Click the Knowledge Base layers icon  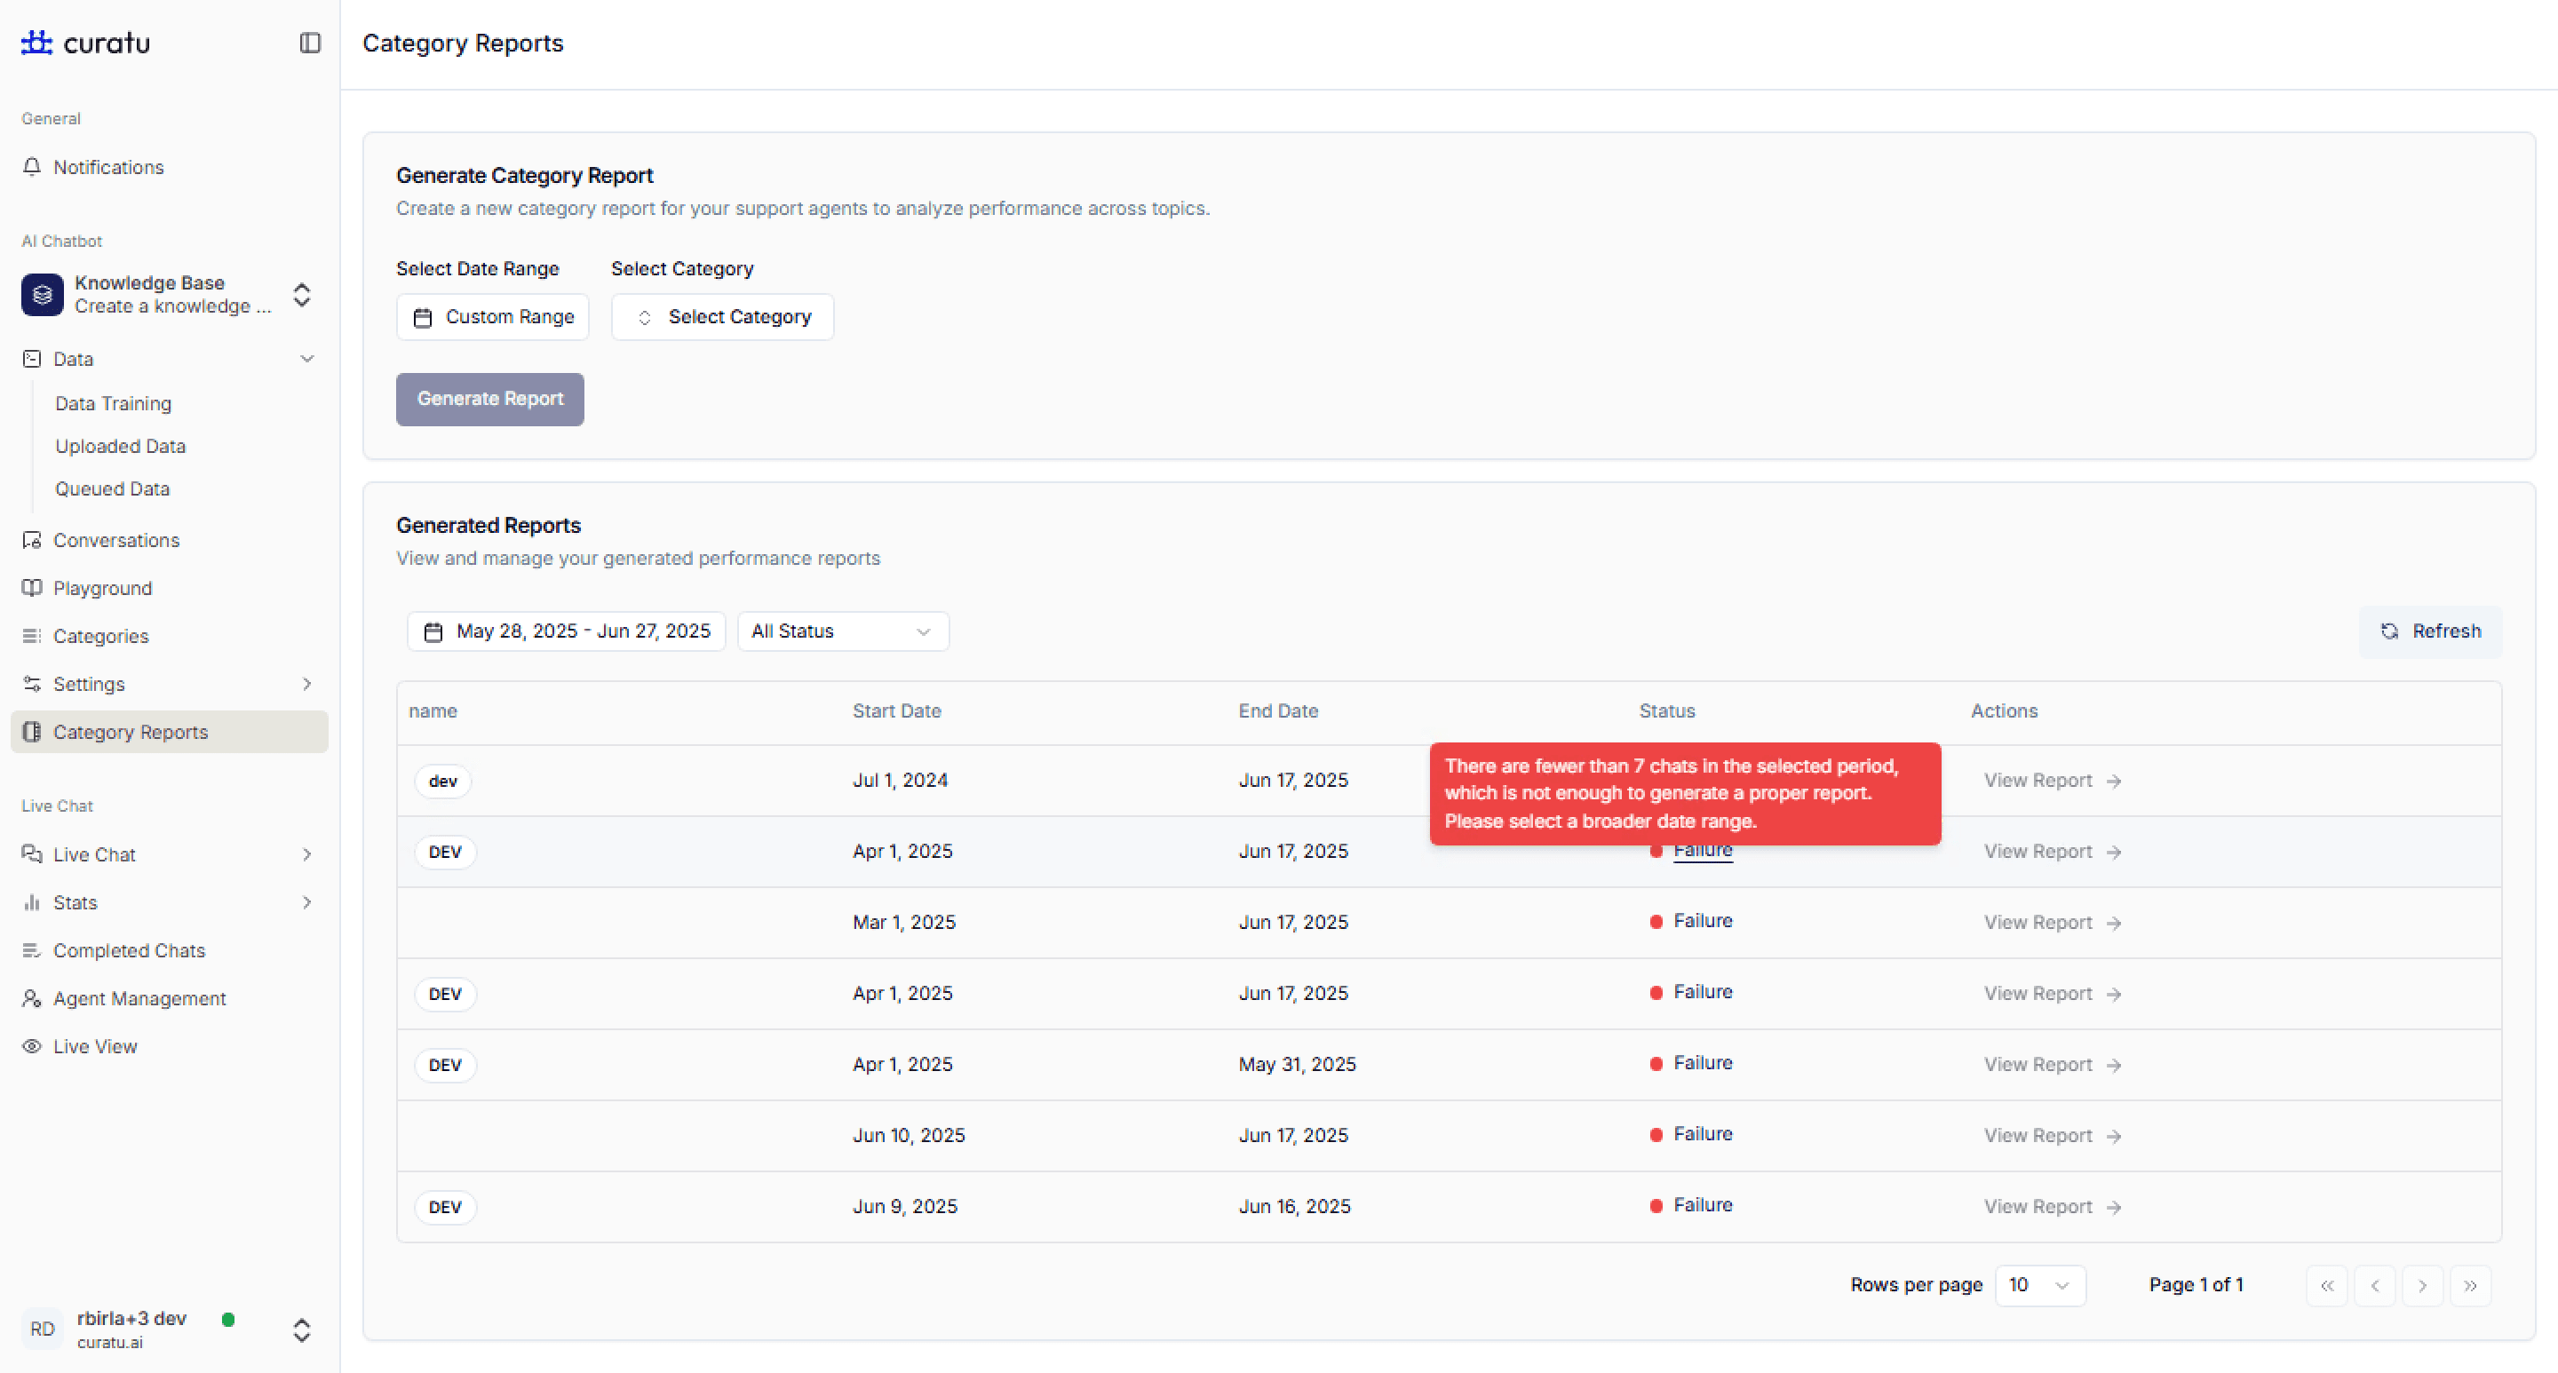tap(43, 295)
